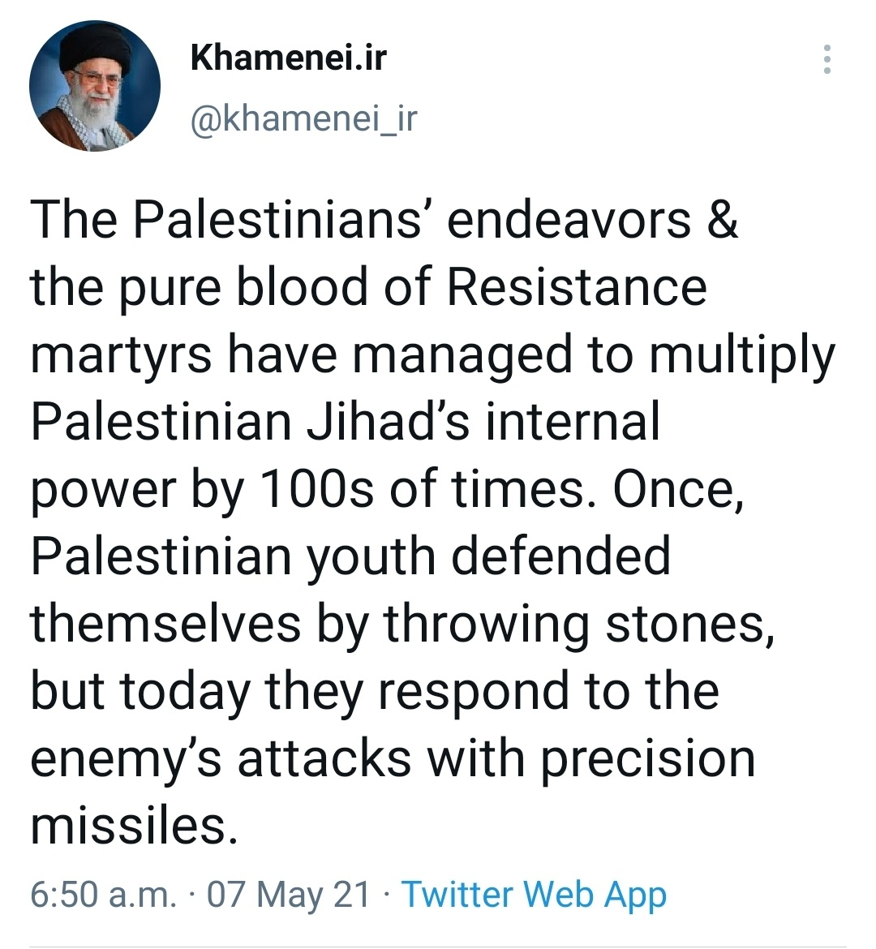Open the @khamenei_ir handle
This screenshot has width=876, height=949.
[x=304, y=118]
